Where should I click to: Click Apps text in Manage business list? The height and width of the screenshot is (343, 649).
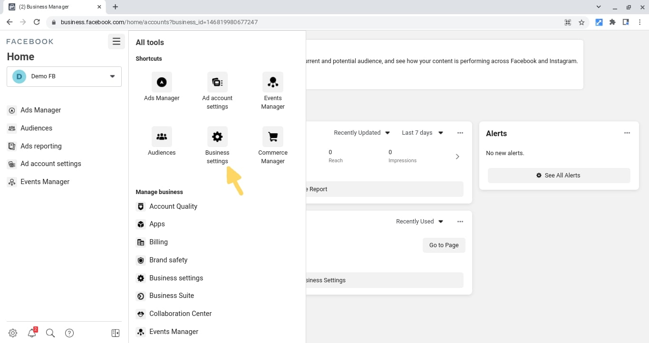point(157,224)
